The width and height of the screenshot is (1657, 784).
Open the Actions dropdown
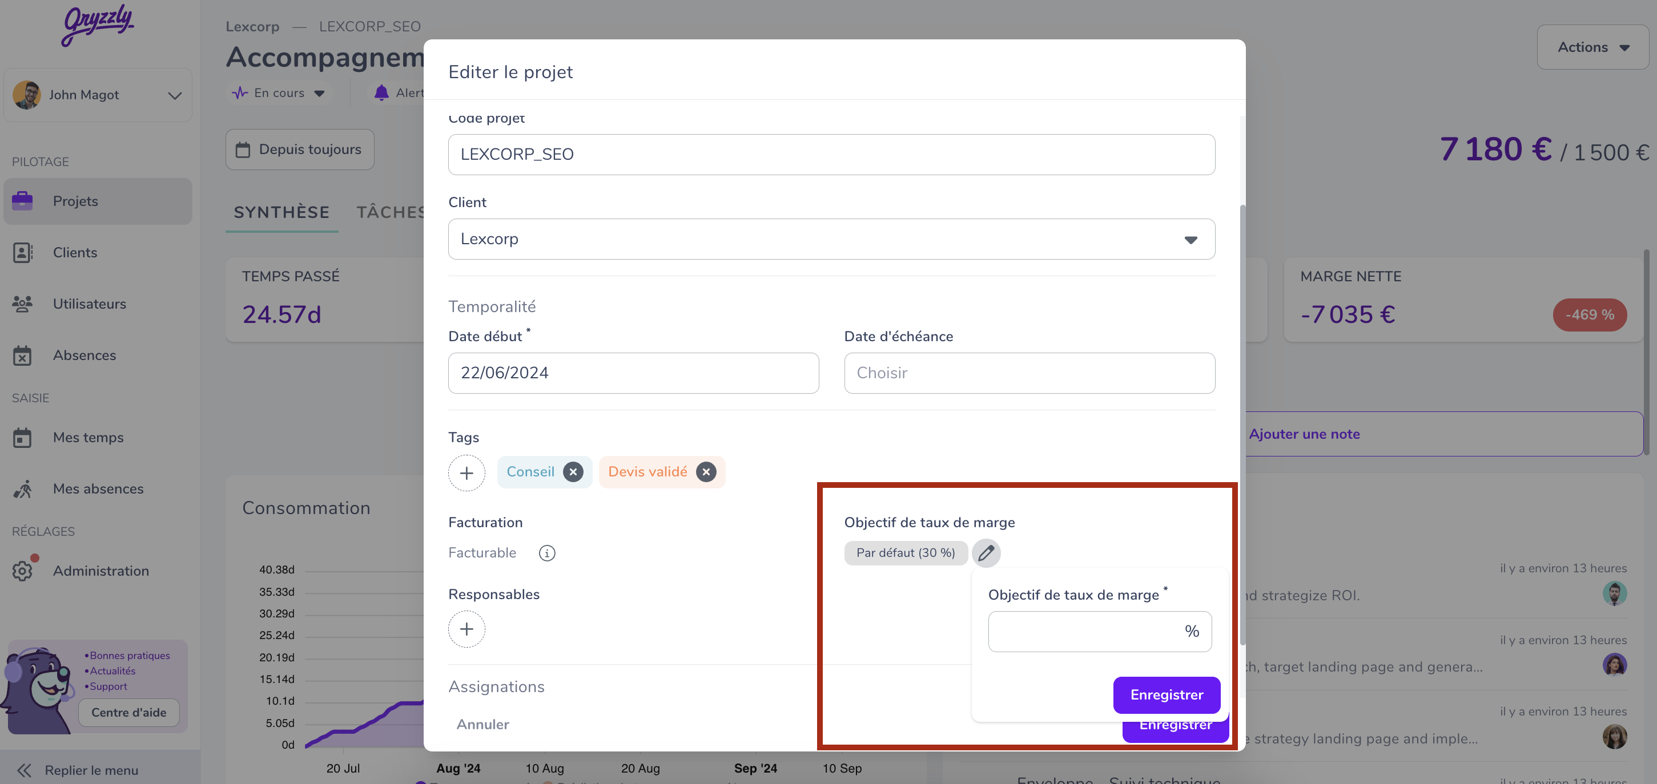[1592, 47]
